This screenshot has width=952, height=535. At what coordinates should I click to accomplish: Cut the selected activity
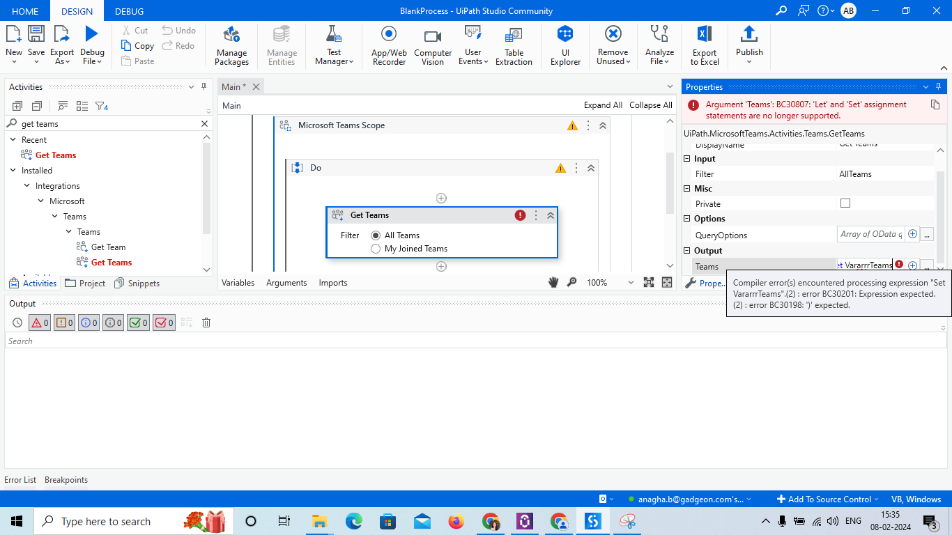pos(135,30)
